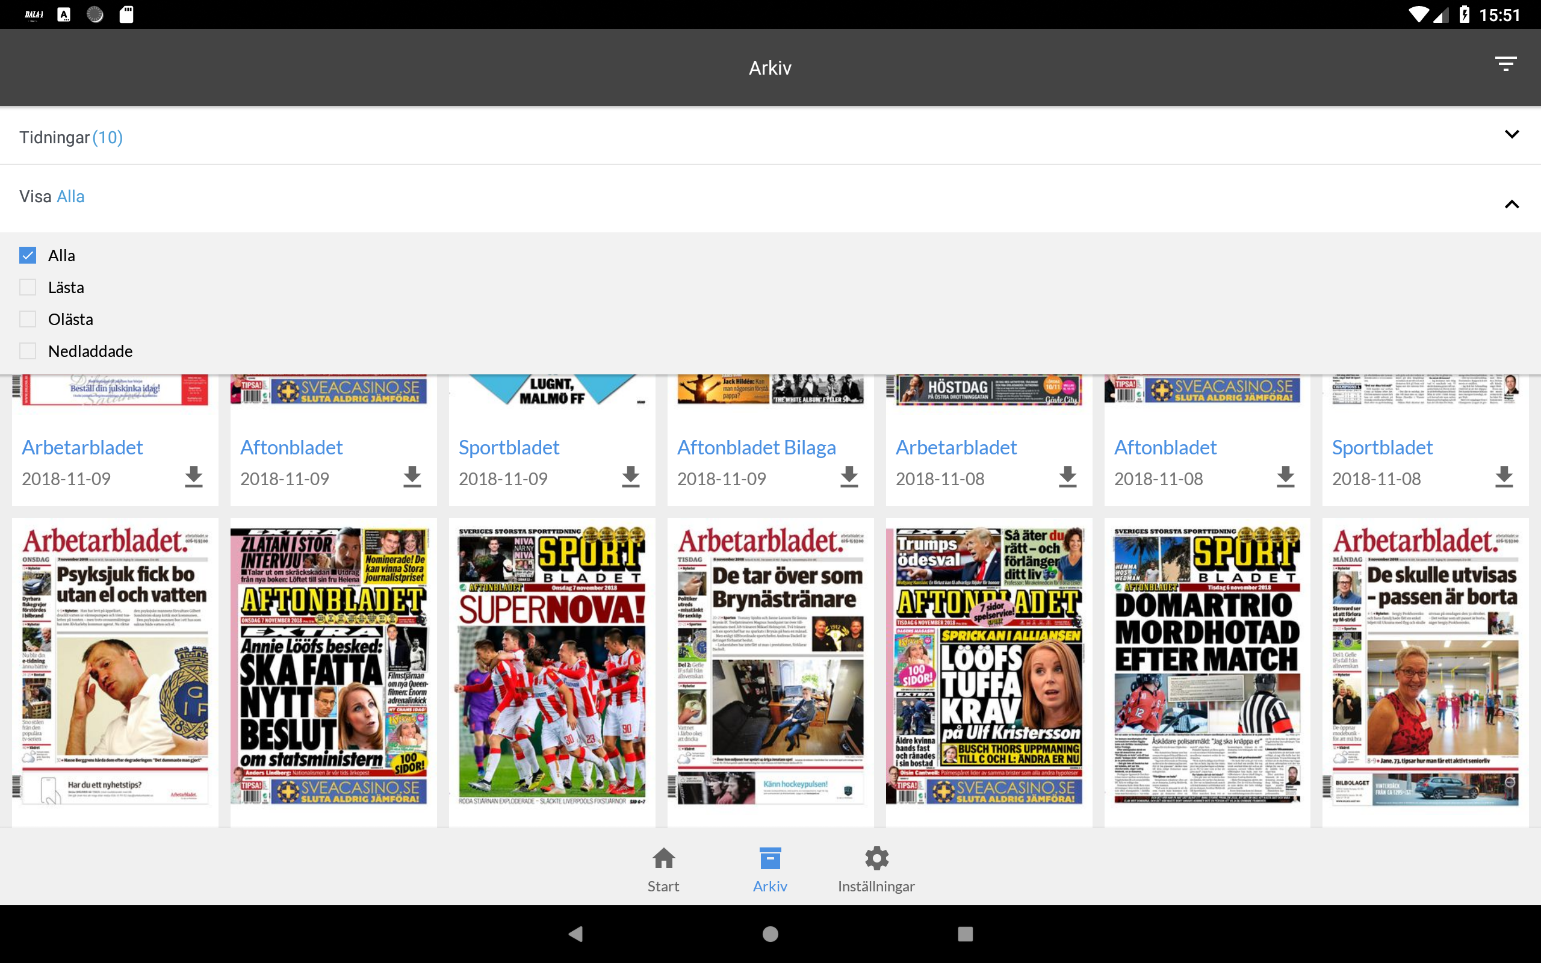1541x963 pixels.
Task: Download Aftonbladet 2018-11-09 issue
Action: 412,477
